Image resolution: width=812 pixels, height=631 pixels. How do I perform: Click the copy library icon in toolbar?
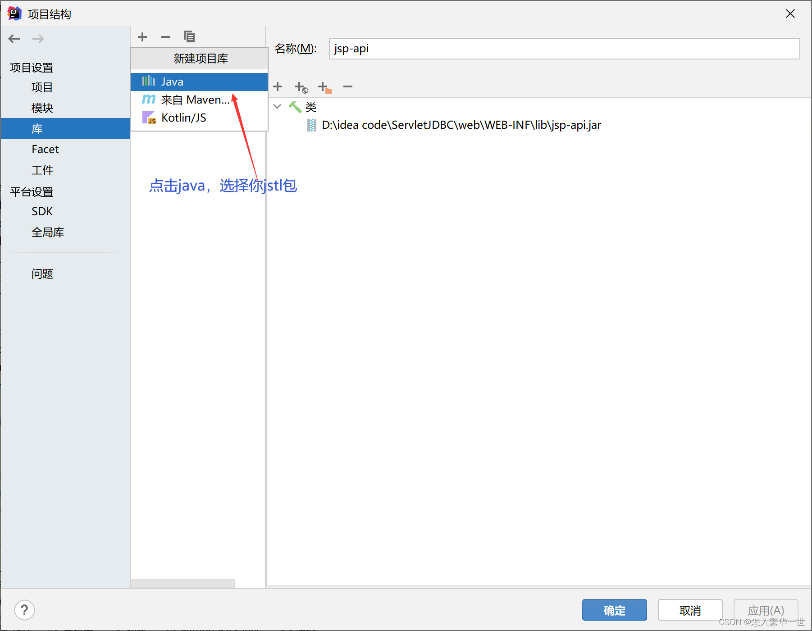189,36
